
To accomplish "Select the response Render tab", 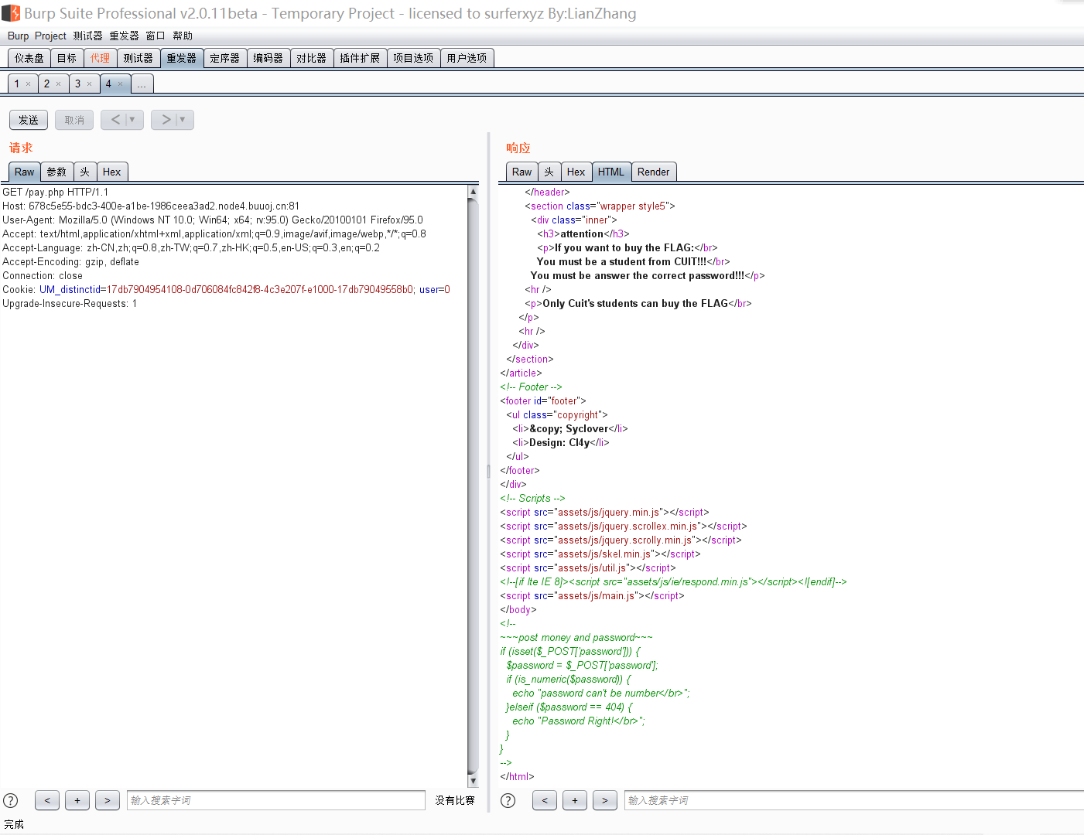I will coord(654,172).
